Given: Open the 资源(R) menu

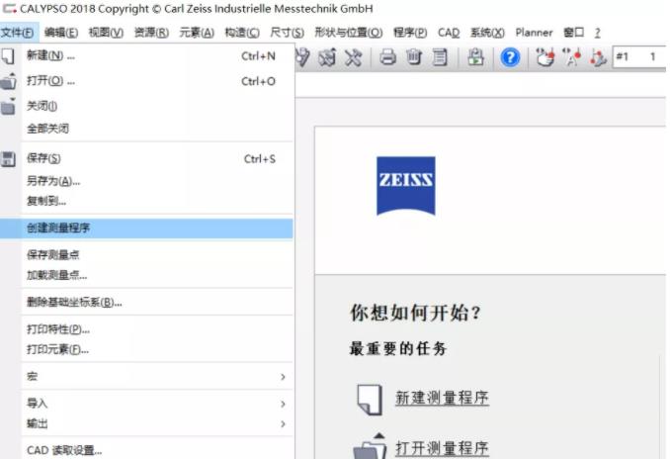Looking at the screenshot, I should [151, 33].
